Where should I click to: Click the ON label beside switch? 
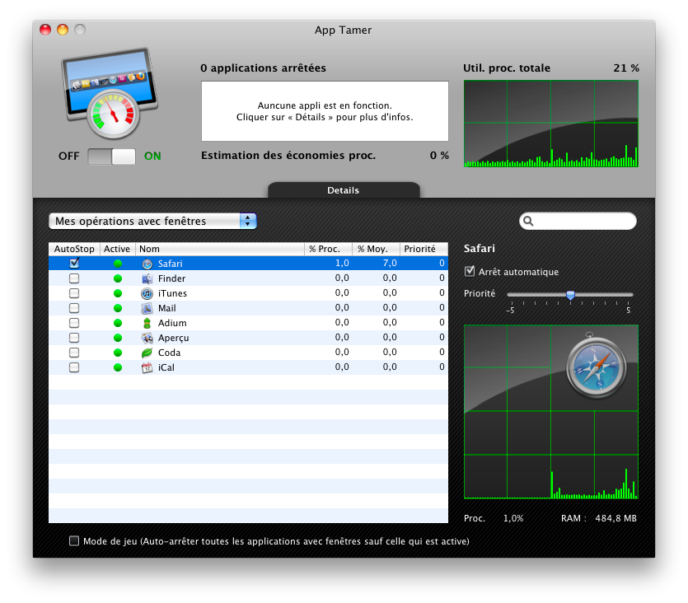[152, 157]
